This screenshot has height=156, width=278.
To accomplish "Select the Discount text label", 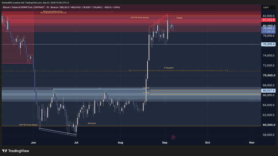I will click(x=92, y=123).
